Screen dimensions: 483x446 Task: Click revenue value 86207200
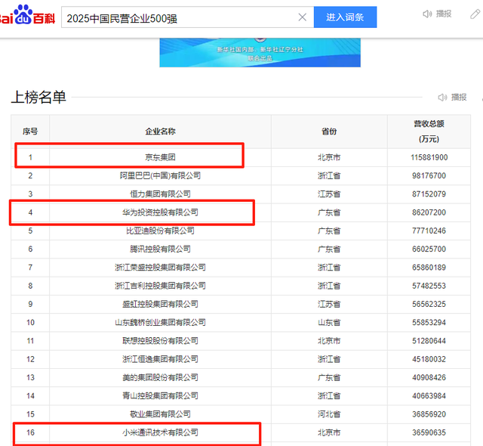tap(429, 212)
